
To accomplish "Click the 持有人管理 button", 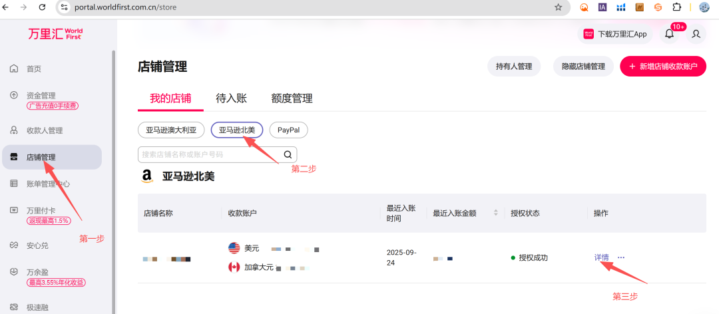I will pyautogui.click(x=514, y=67).
